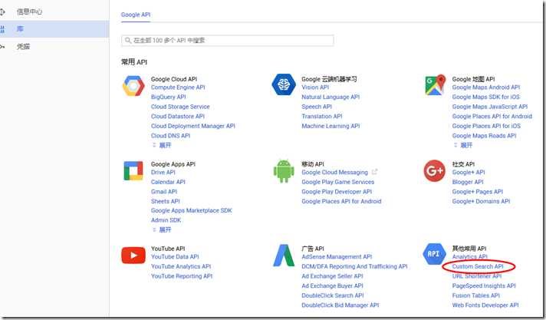Expand the Google Cloud API list
Viewport: 546px width, 320px height.
point(162,145)
